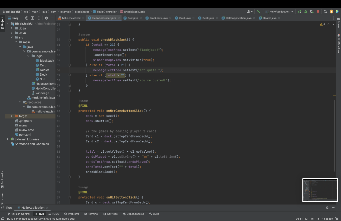Expand All icon in Project panel toolbar

pyautogui.click(x=33, y=18)
